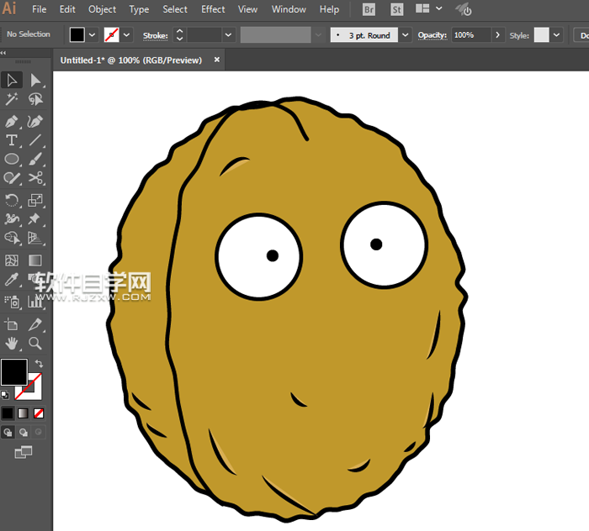
Task: Switch to Untitled-1 document tab
Action: pos(133,60)
